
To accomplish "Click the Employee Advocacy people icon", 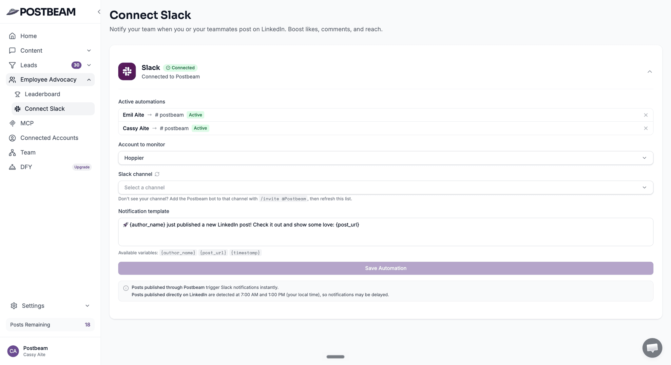I will 12,79.
